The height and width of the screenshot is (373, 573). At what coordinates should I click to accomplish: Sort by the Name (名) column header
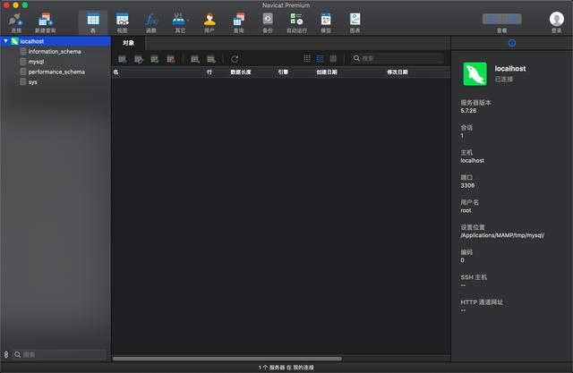(115, 72)
